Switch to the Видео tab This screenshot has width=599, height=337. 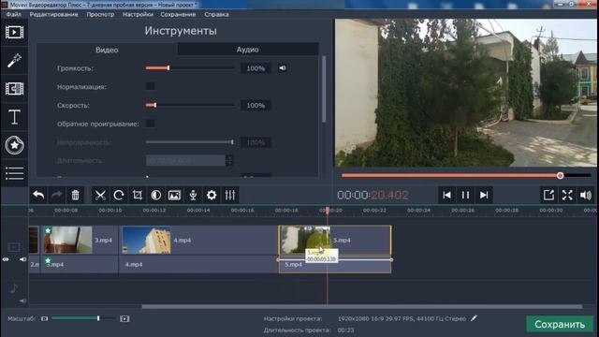(x=107, y=50)
